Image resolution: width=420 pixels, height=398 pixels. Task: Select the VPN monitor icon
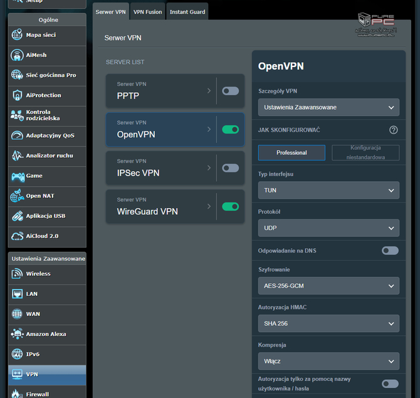[17, 374]
